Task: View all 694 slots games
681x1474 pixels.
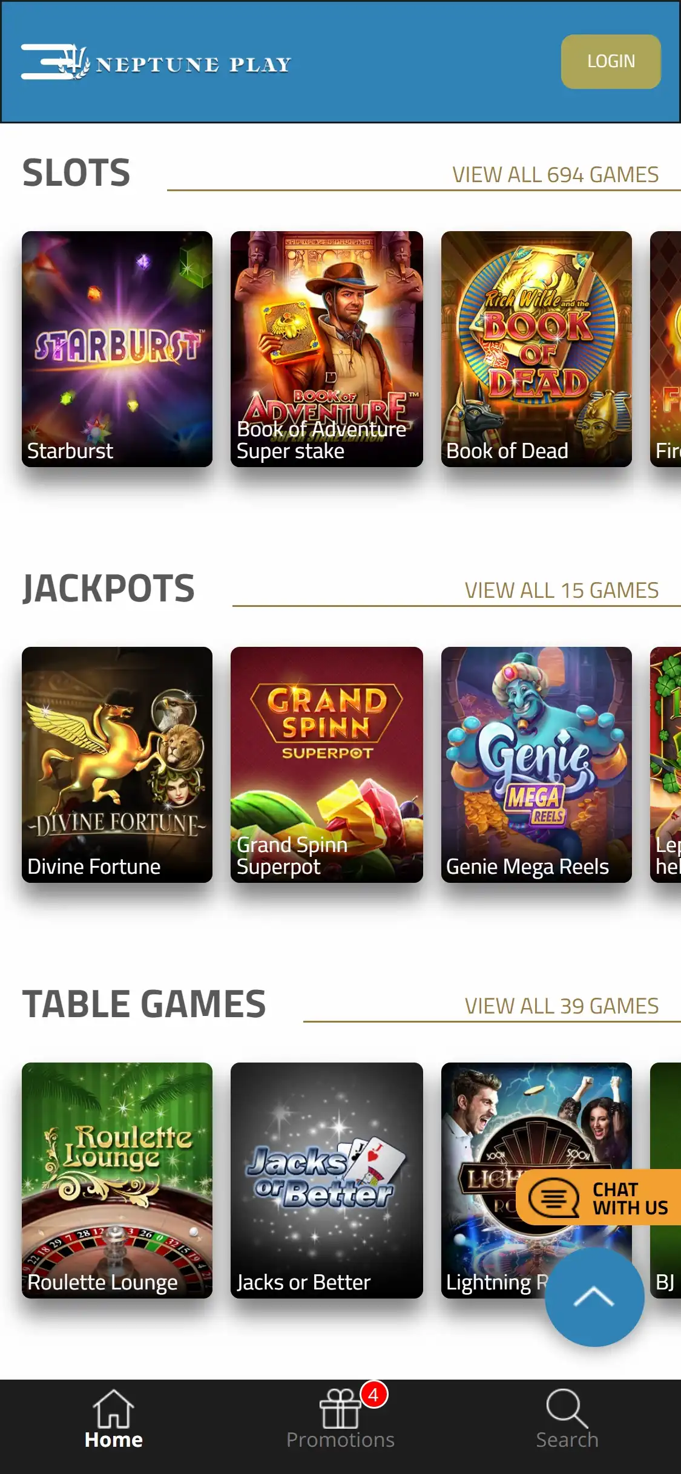Action: tap(555, 175)
